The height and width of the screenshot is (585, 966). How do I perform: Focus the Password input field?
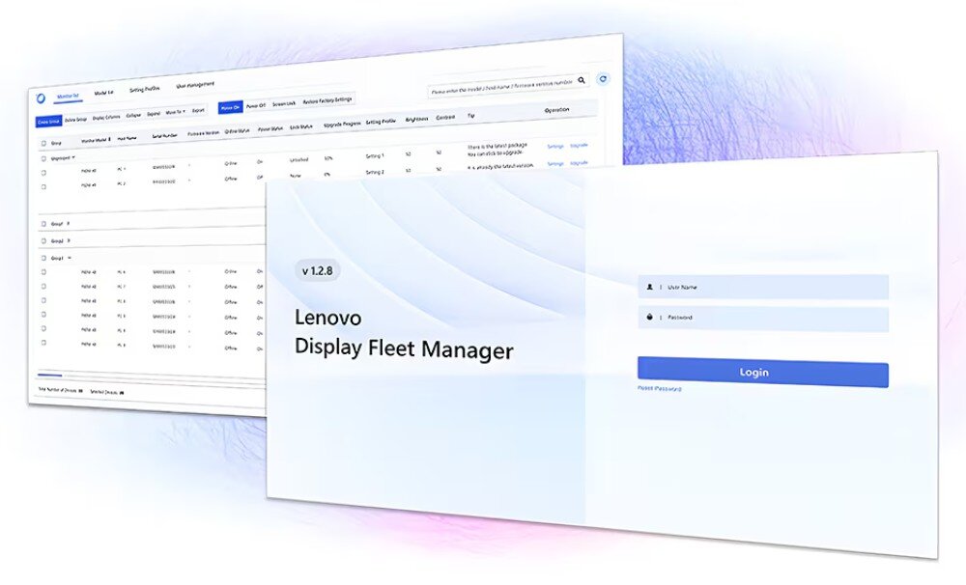tap(763, 319)
